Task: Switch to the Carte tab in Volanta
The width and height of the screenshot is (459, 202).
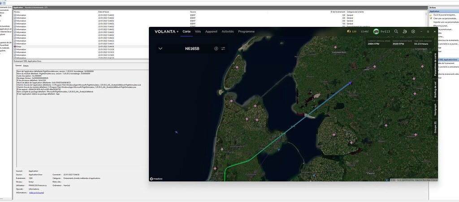Action: point(186,32)
